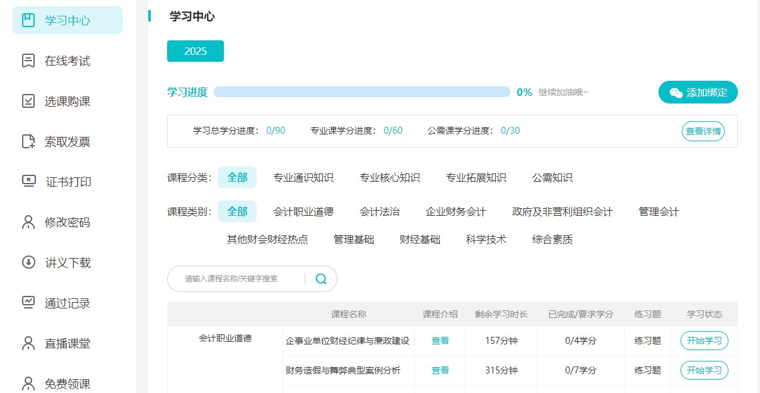Click the search magnifier icon
Screen dimensions: 760x393
click(320, 278)
